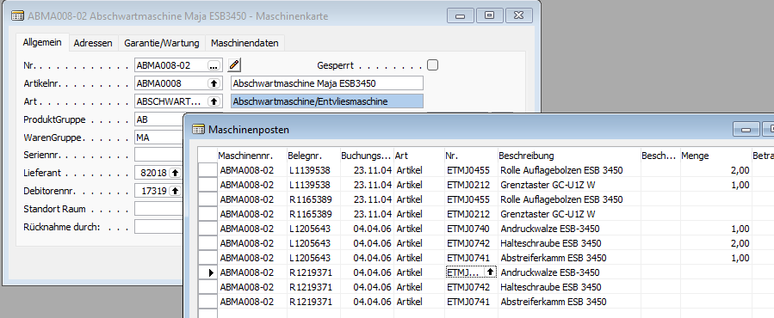Click quantity '1,00' in the L1205643 Abstreiferkamm row

pyautogui.click(x=740, y=258)
